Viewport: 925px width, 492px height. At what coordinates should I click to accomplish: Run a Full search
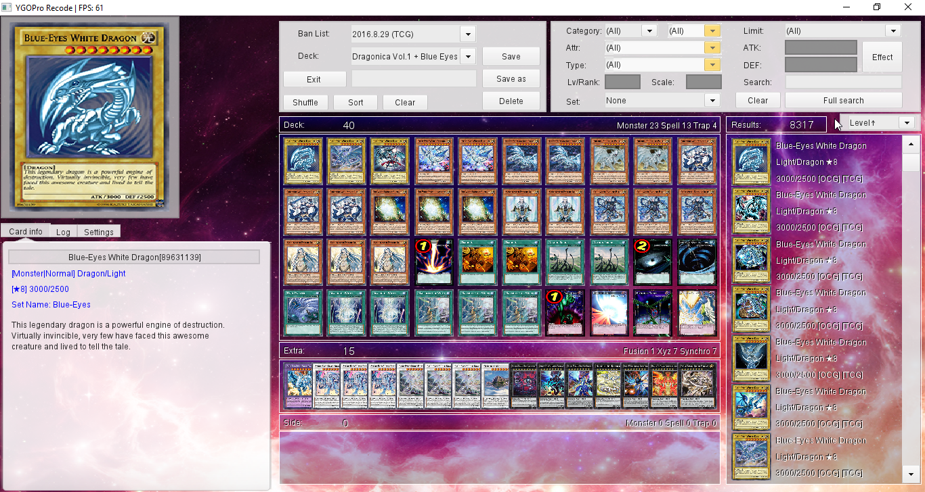point(844,101)
